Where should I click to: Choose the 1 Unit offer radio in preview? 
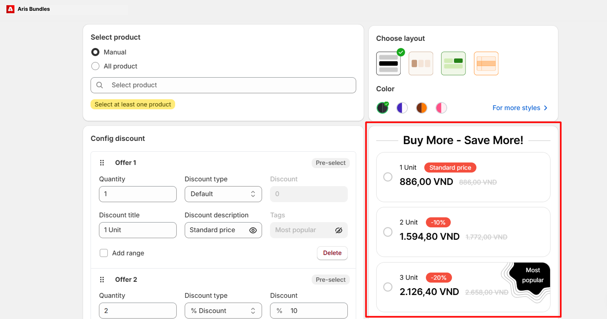tap(388, 177)
